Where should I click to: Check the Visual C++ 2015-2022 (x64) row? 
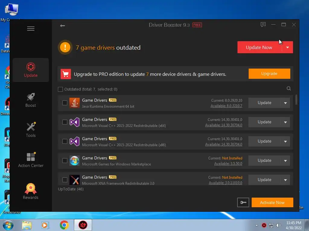coord(65,122)
